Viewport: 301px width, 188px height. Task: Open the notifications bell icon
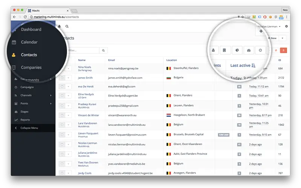(x=59, y=26)
